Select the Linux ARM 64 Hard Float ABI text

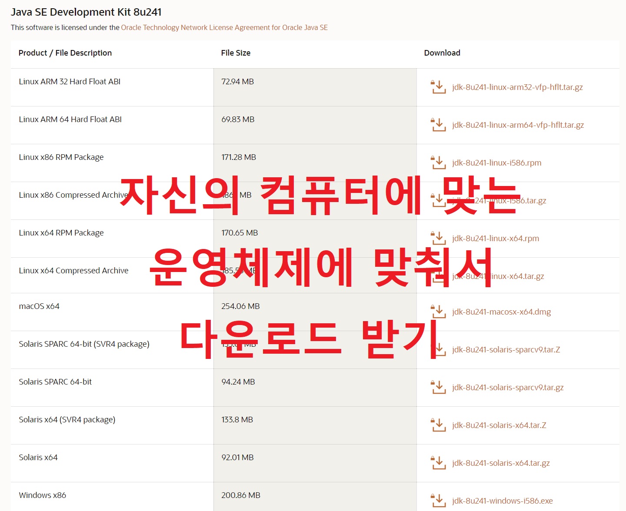pyautogui.click(x=70, y=119)
